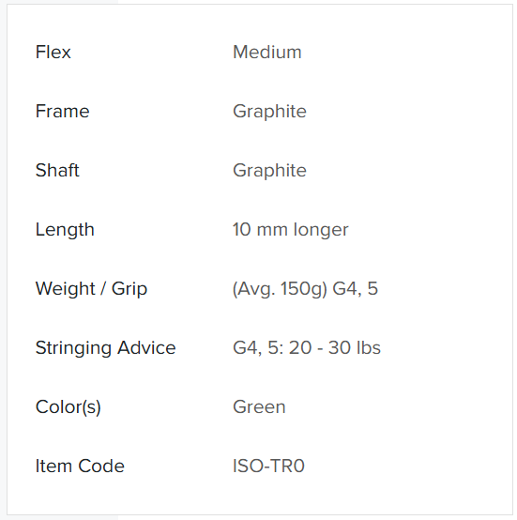Select the Green color value
Viewport: 517px width, 520px height.
click(x=259, y=407)
